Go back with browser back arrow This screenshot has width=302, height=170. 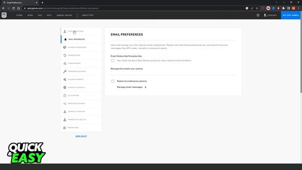pyautogui.click(x=3, y=8)
